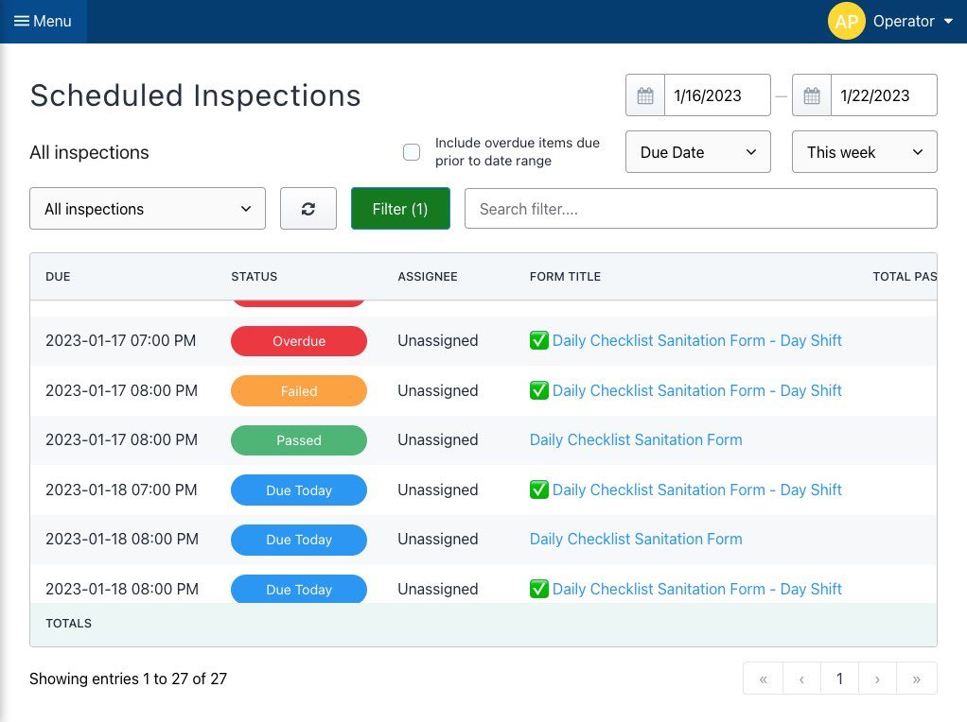Sort by the ASSIGNEE column header

(428, 277)
